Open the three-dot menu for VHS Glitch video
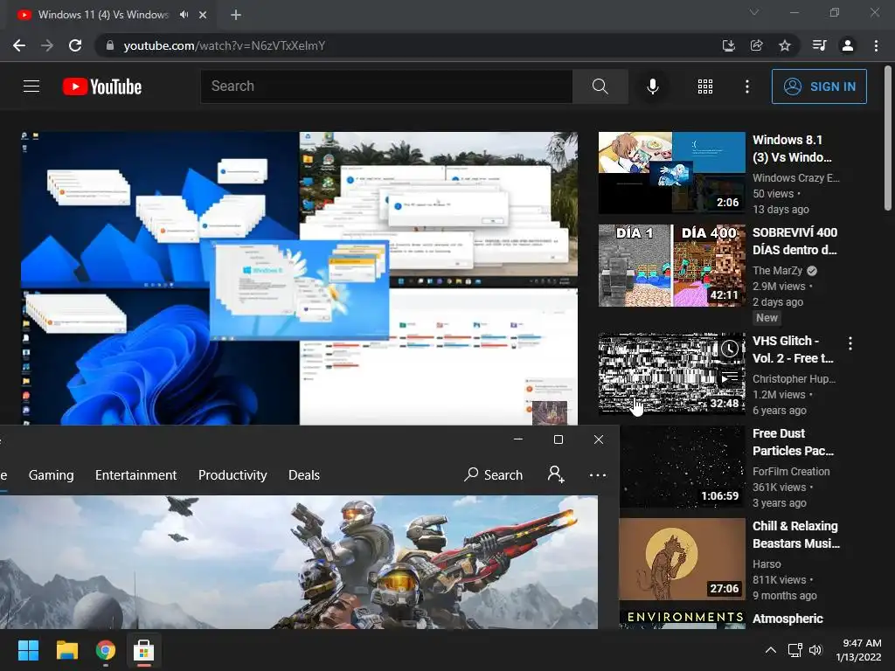The image size is (895, 671). (x=850, y=342)
